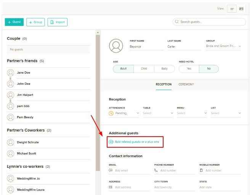Click Michael Scott's avatar icon
Viewport: 252px width, 195px height.
[11, 153]
